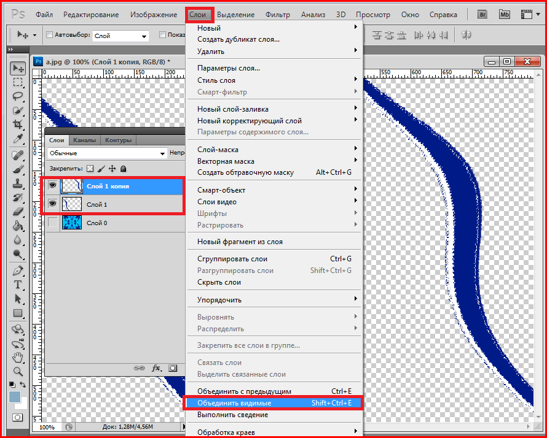This screenshot has height=438, width=547.
Task: Select the Lasso tool
Action: (x=18, y=96)
